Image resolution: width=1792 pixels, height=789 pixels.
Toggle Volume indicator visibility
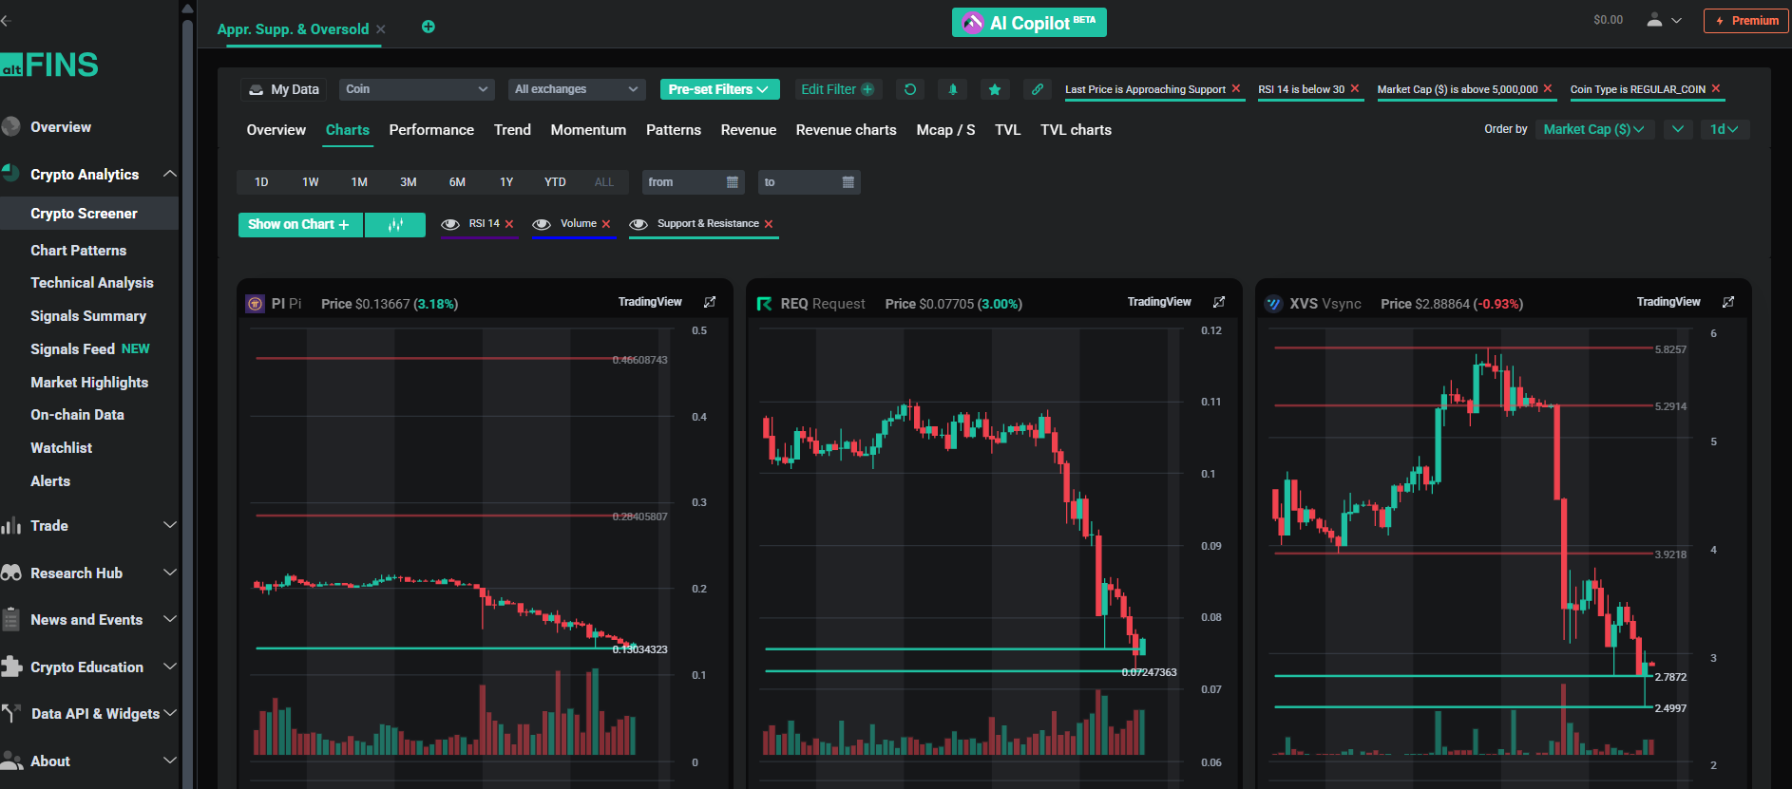(x=542, y=224)
